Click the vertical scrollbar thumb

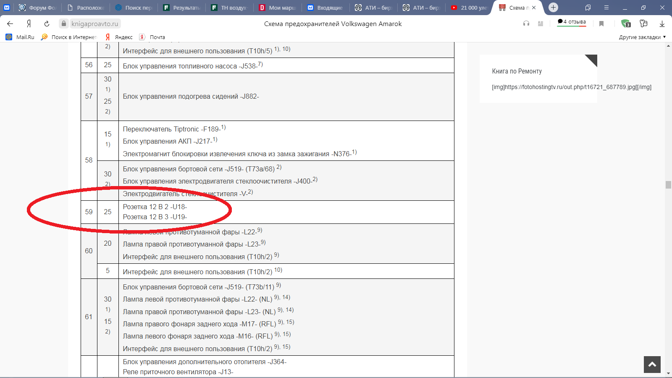(x=668, y=185)
